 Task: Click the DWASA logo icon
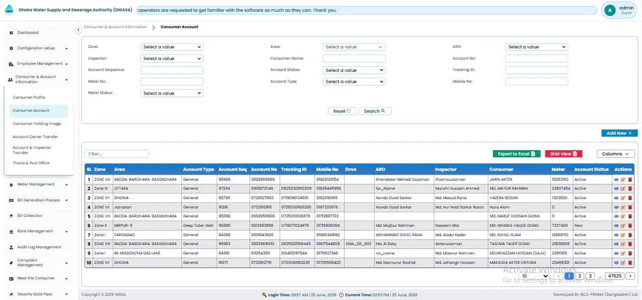pyautogui.click(x=9, y=10)
